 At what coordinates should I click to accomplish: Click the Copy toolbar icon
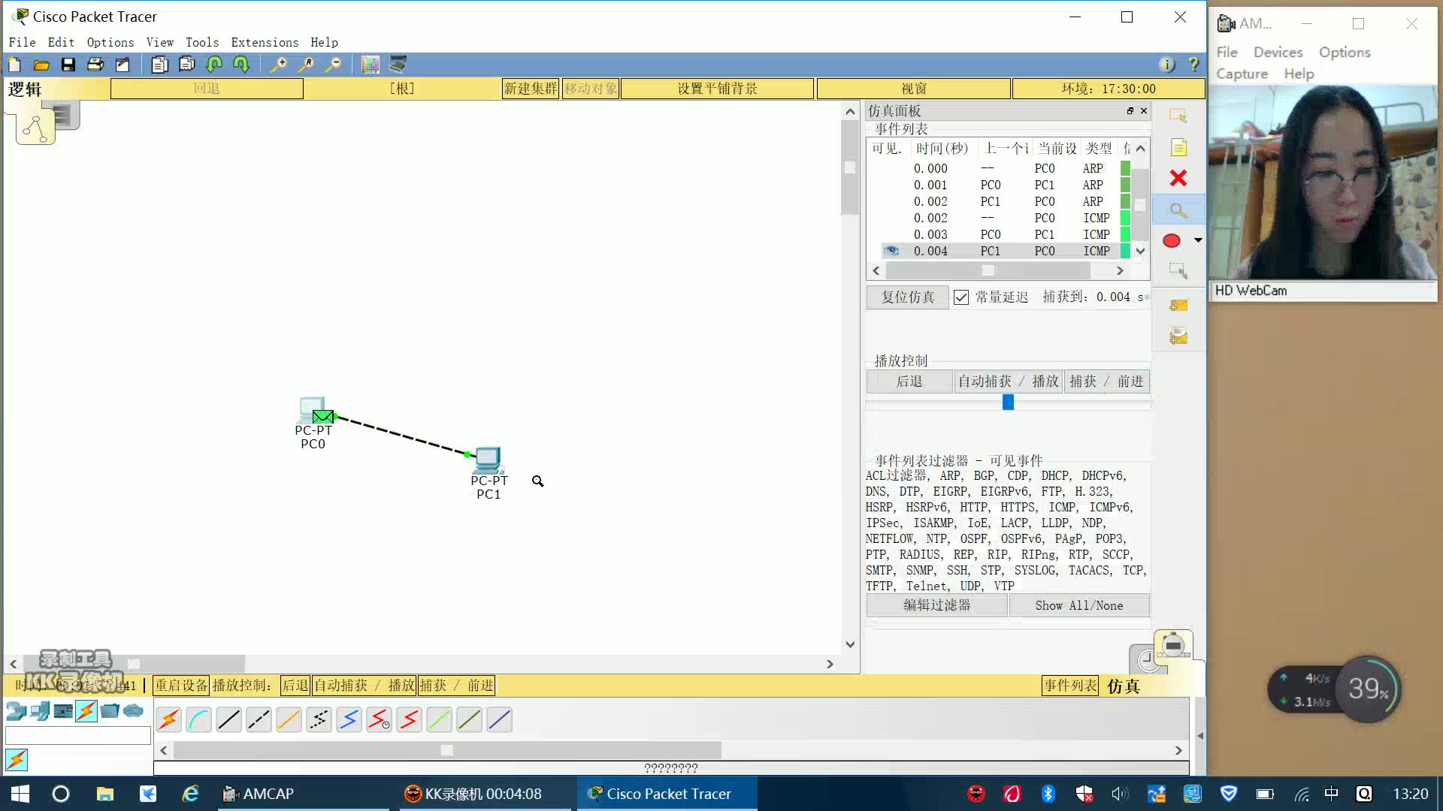(159, 65)
